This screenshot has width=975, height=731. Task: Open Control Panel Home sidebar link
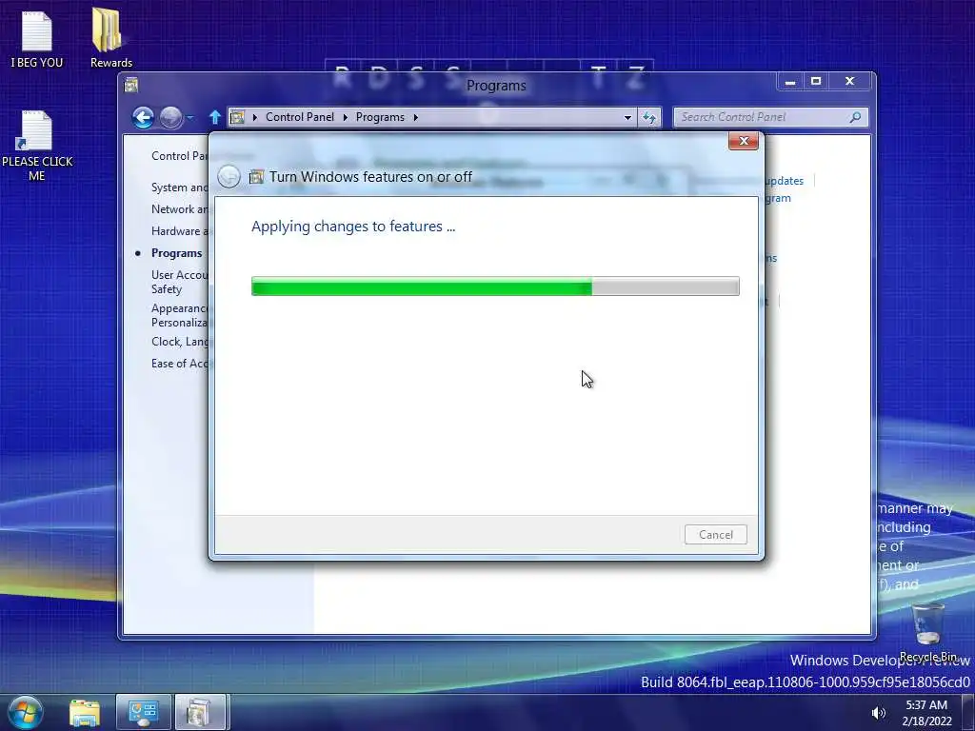179,156
